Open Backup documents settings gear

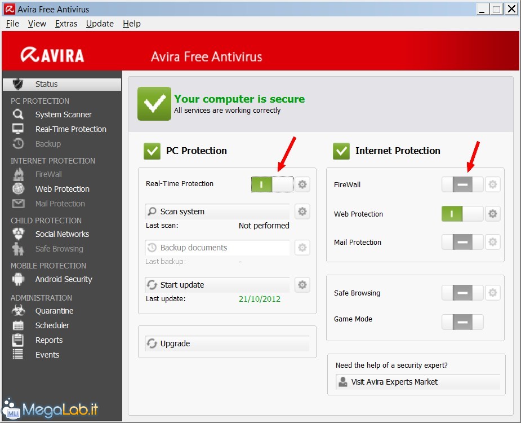point(302,247)
